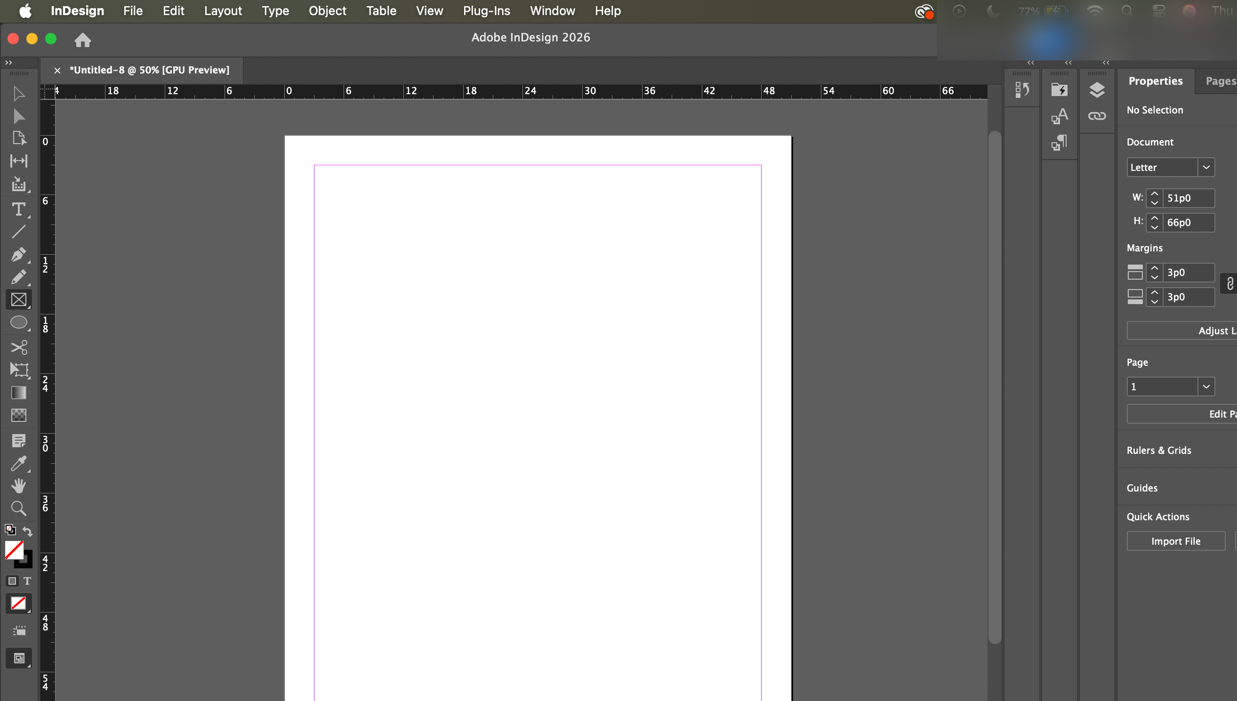The width and height of the screenshot is (1237, 701).
Task: Open the Letter page size dropdown
Action: tap(1206, 168)
